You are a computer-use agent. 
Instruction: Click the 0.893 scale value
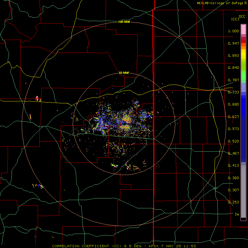click(x=233, y=55)
